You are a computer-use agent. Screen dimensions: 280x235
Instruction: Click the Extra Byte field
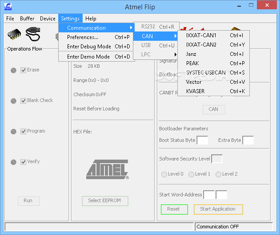tap(248, 140)
